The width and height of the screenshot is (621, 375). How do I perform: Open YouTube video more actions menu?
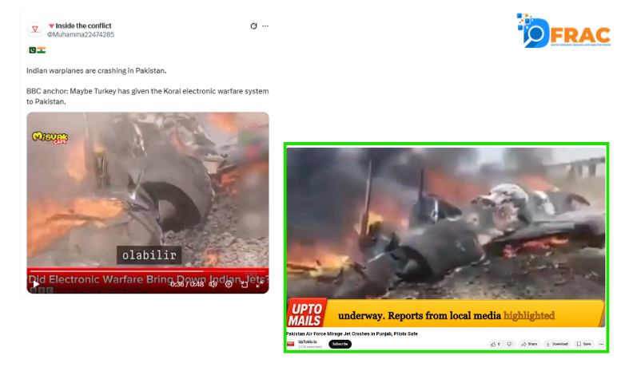(x=601, y=344)
